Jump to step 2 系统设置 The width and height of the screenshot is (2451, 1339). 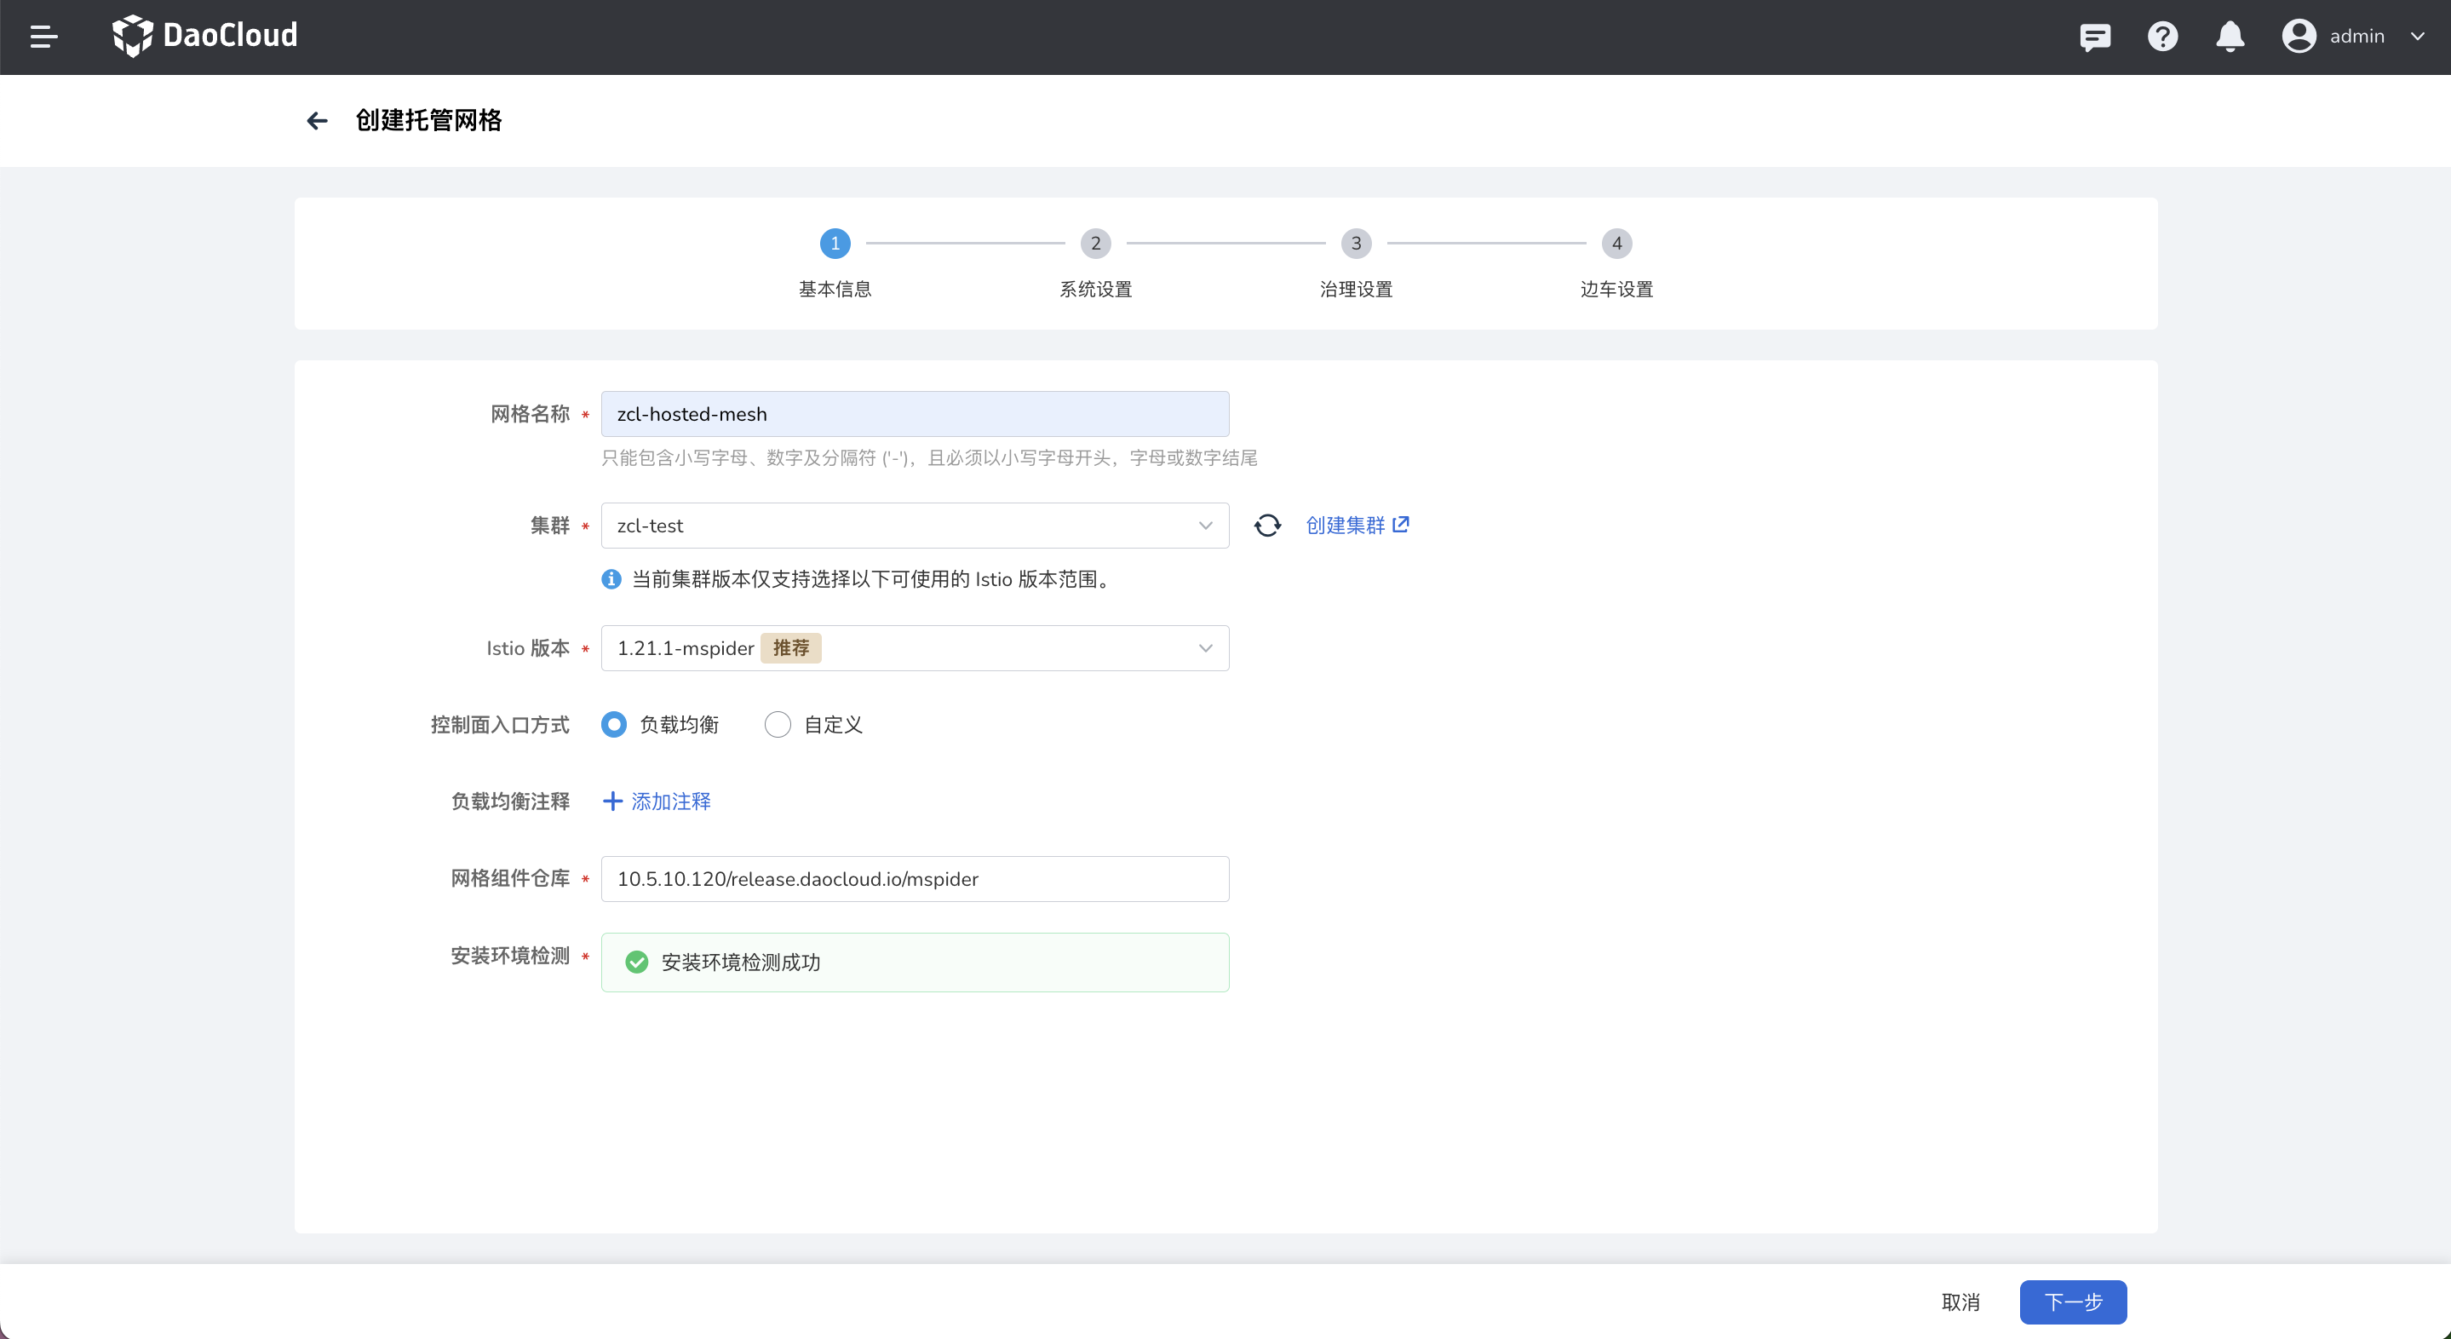coord(1095,244)
